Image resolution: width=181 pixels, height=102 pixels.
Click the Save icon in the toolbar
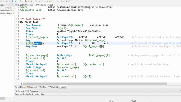(1, 1)
